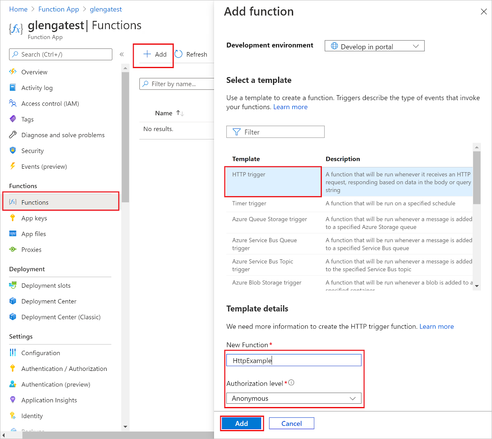Click the Security shield icon
Viewport: 492px width, 439px height.
[13, 151]
